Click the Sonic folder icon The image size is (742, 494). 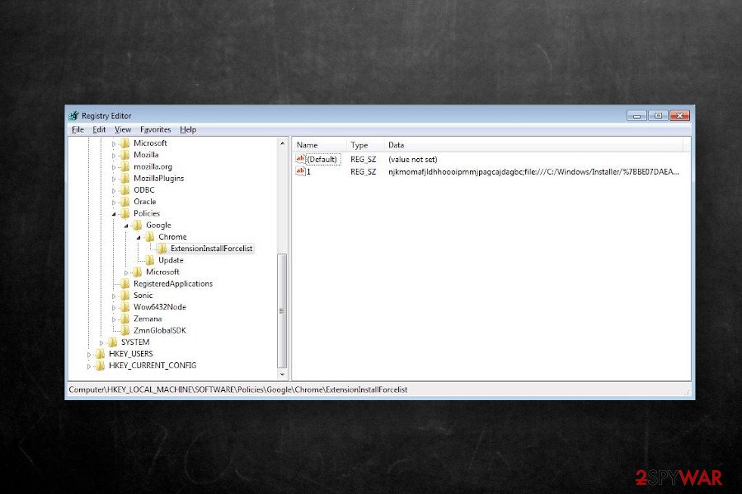tap(125, 296)
